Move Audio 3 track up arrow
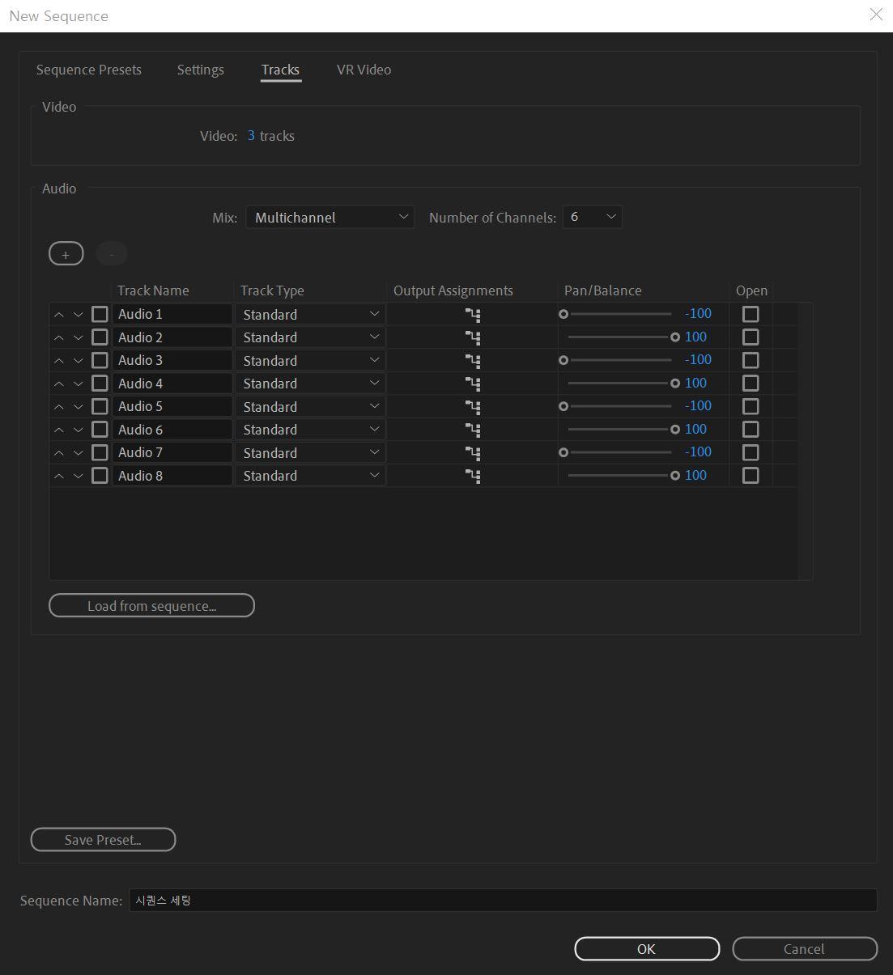 (x=58, y=361)
